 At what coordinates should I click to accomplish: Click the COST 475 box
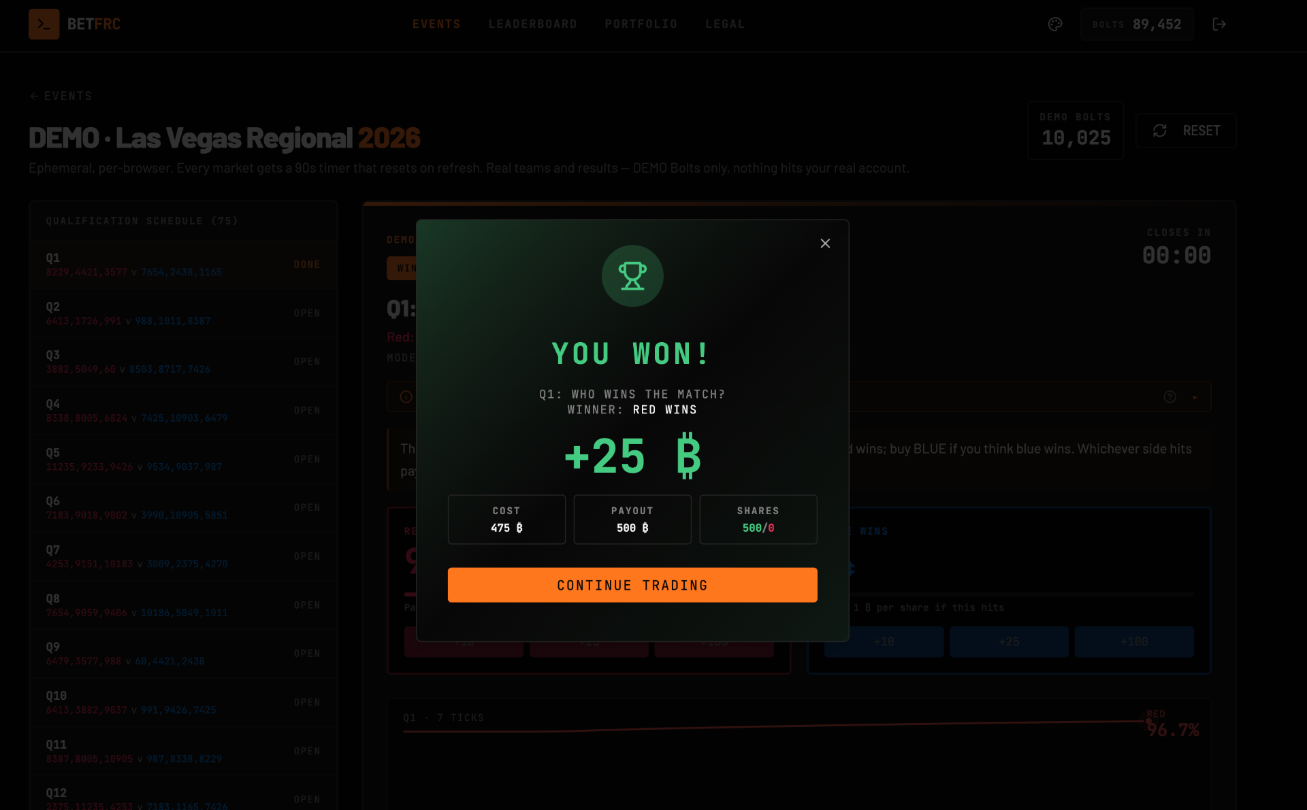(506, 520)
